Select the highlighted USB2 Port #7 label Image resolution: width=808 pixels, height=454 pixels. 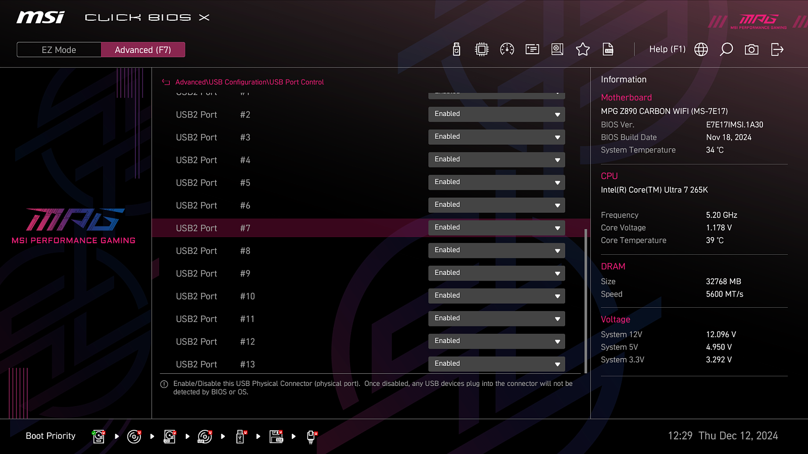(213, 229)
